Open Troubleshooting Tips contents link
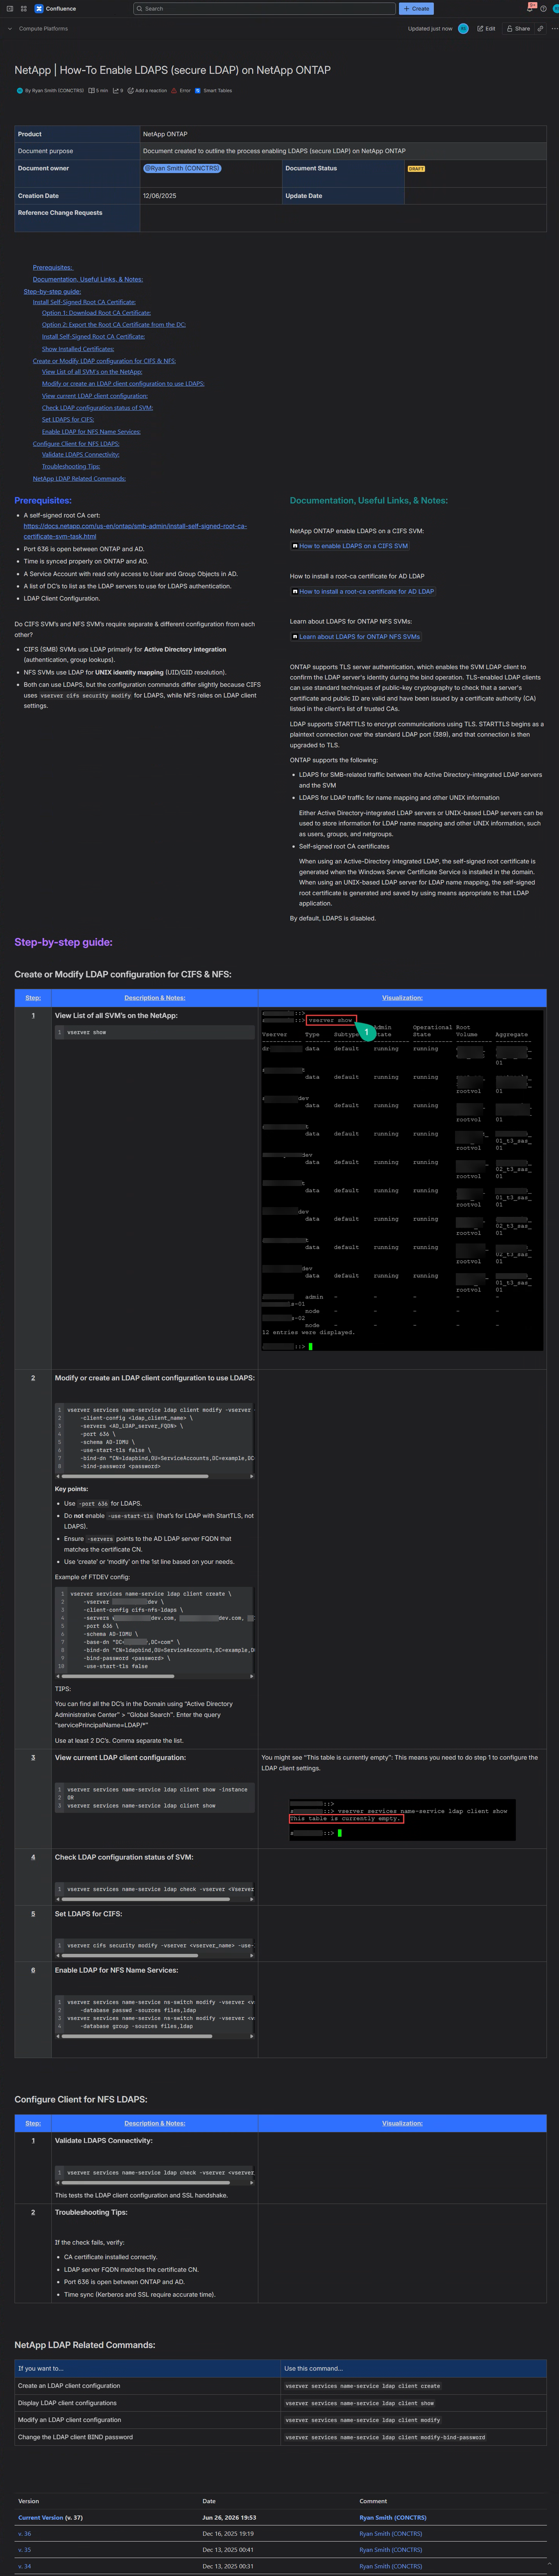This screenshot has width=559, height=2576. (x=71, y=466)
